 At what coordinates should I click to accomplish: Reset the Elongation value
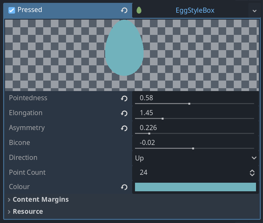pos(124,113)
